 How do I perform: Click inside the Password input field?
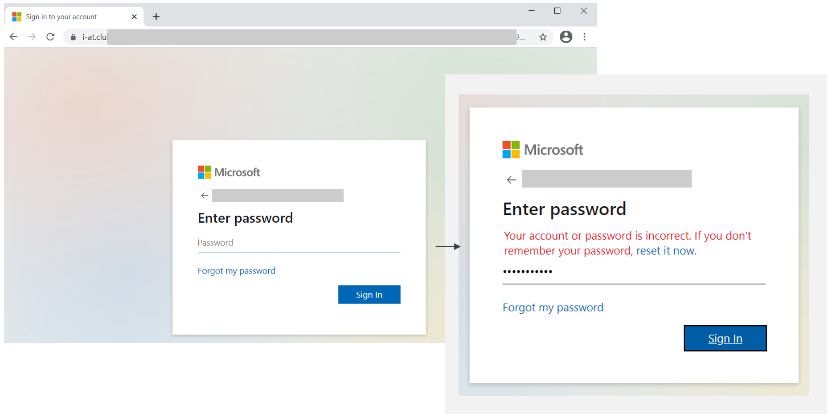click(299, 242)
